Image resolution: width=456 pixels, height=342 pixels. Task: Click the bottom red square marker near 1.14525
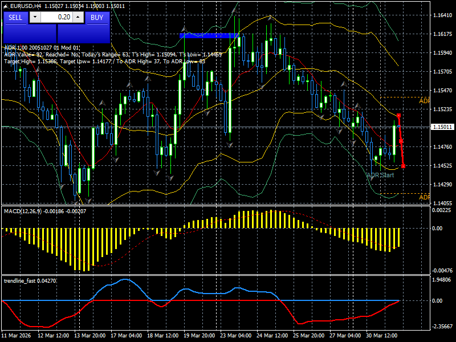coord(403,166)
